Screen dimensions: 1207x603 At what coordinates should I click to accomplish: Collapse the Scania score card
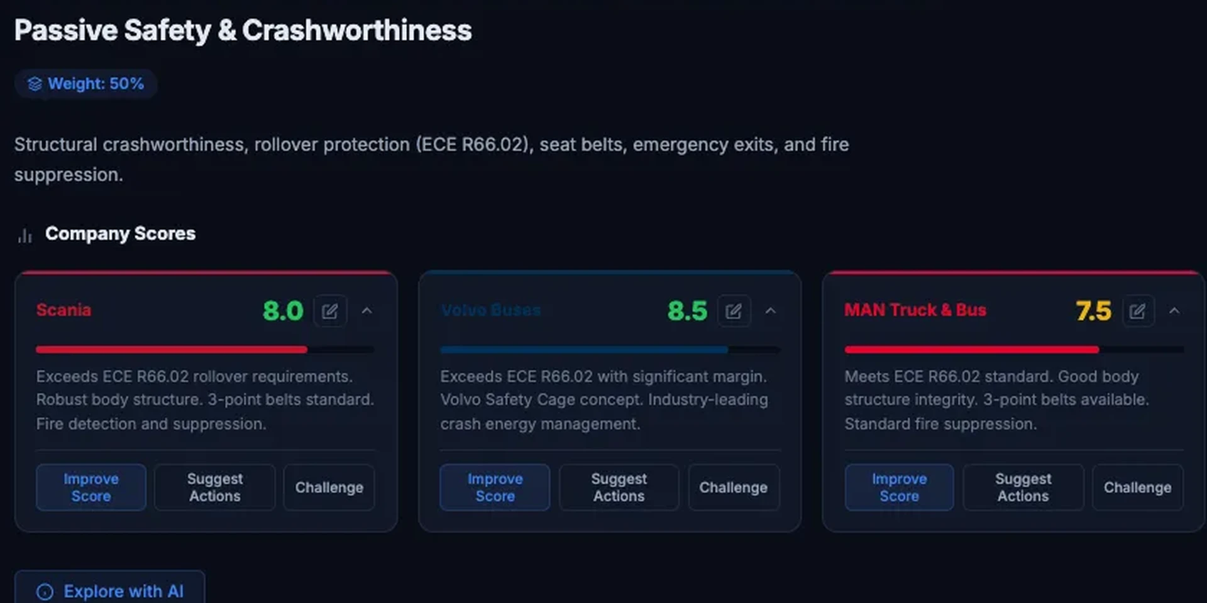click(x=367, y=311)
